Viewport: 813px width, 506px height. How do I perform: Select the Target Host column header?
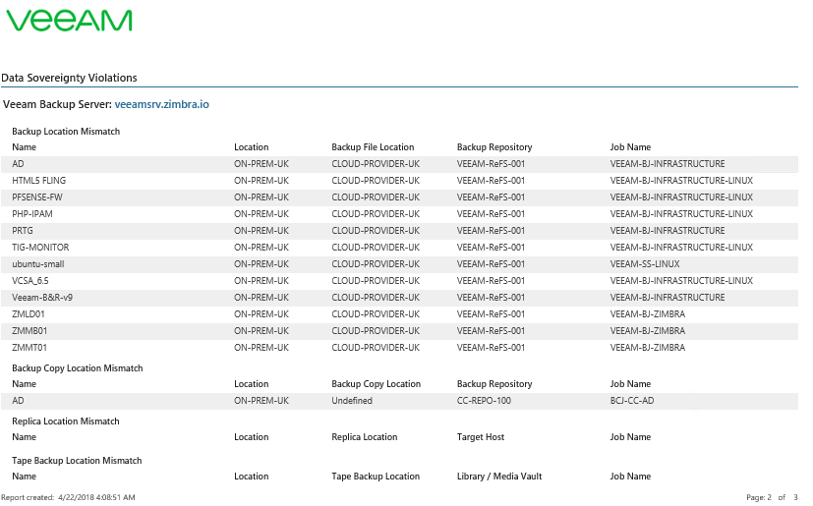(x=480, y=437)
